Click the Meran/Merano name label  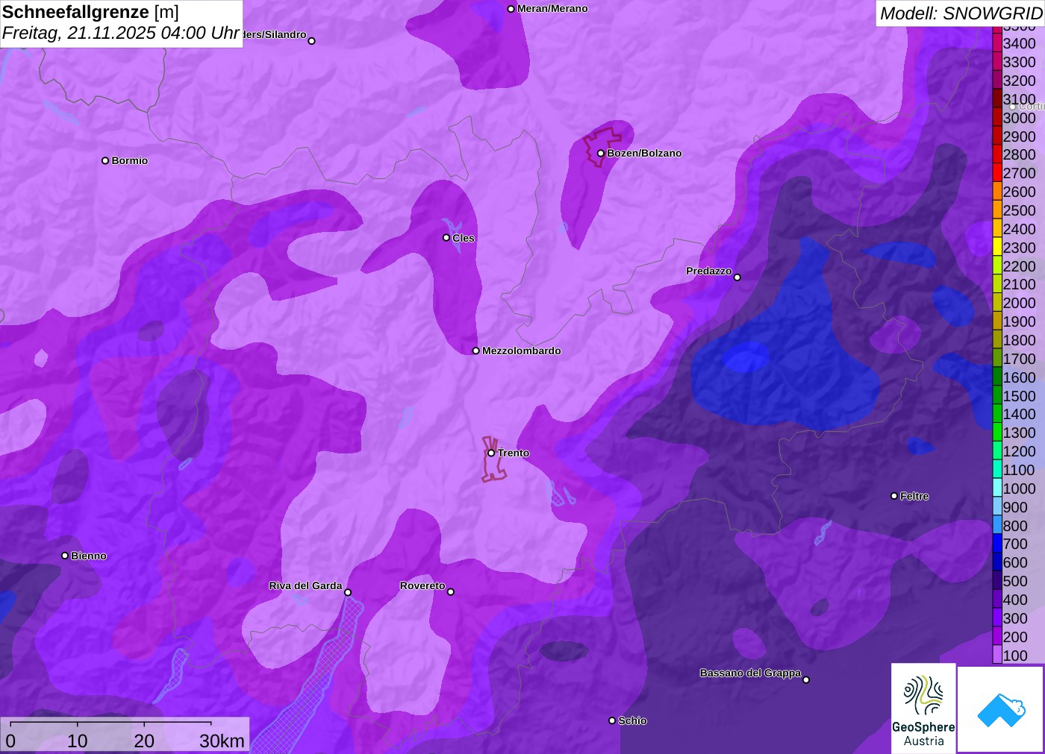[x=552, y=9]
